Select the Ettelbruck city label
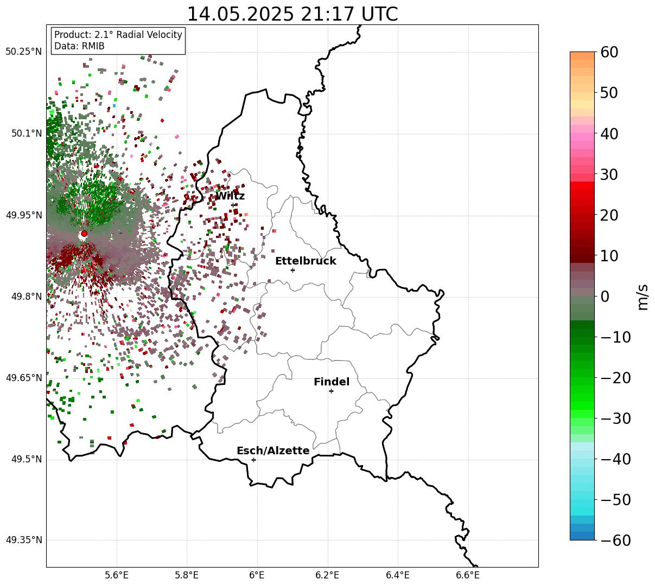The width and height of the screenshot is (655, 586). click(306, 261)
